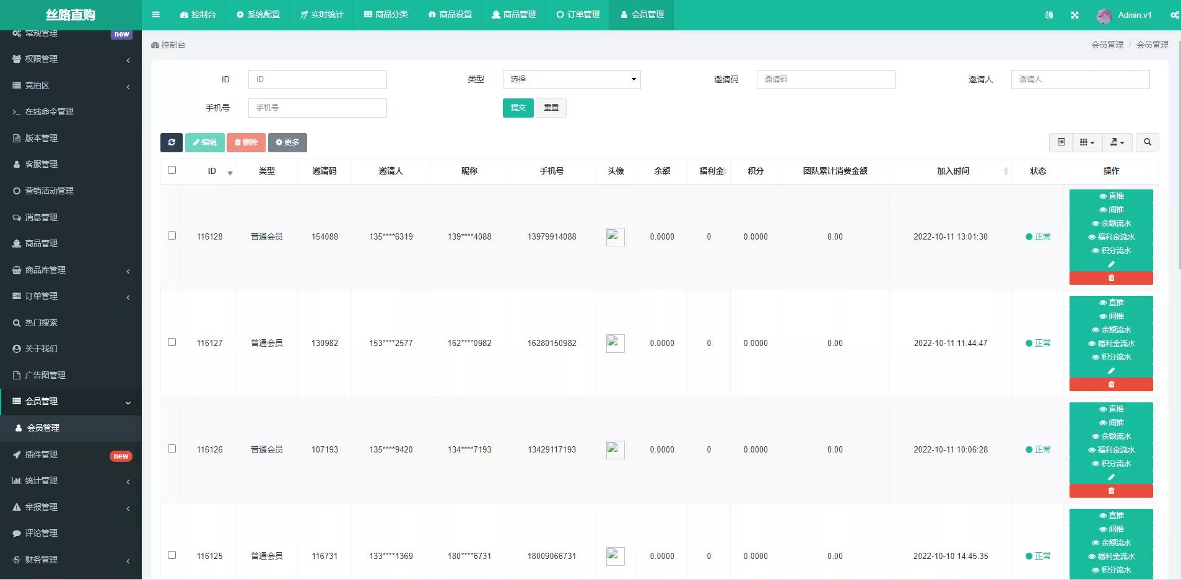Check the select-all checkbox in table header
The width and height of the screenshot is (1181, 580).
pyautogui.click(x=172, y=170)
